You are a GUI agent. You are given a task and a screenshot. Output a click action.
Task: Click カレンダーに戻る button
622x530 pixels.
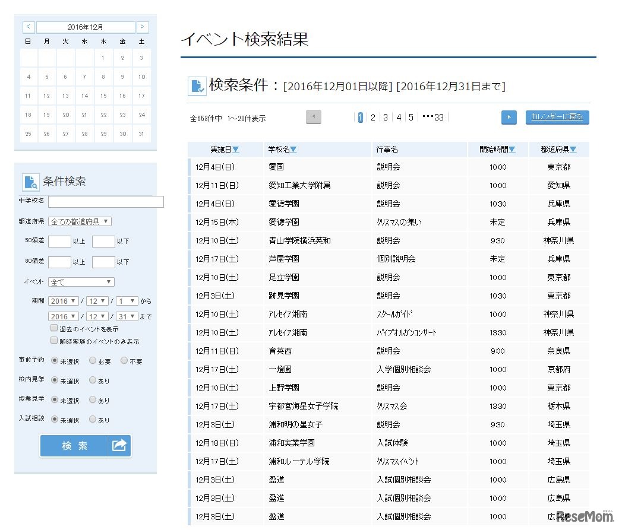557,118
